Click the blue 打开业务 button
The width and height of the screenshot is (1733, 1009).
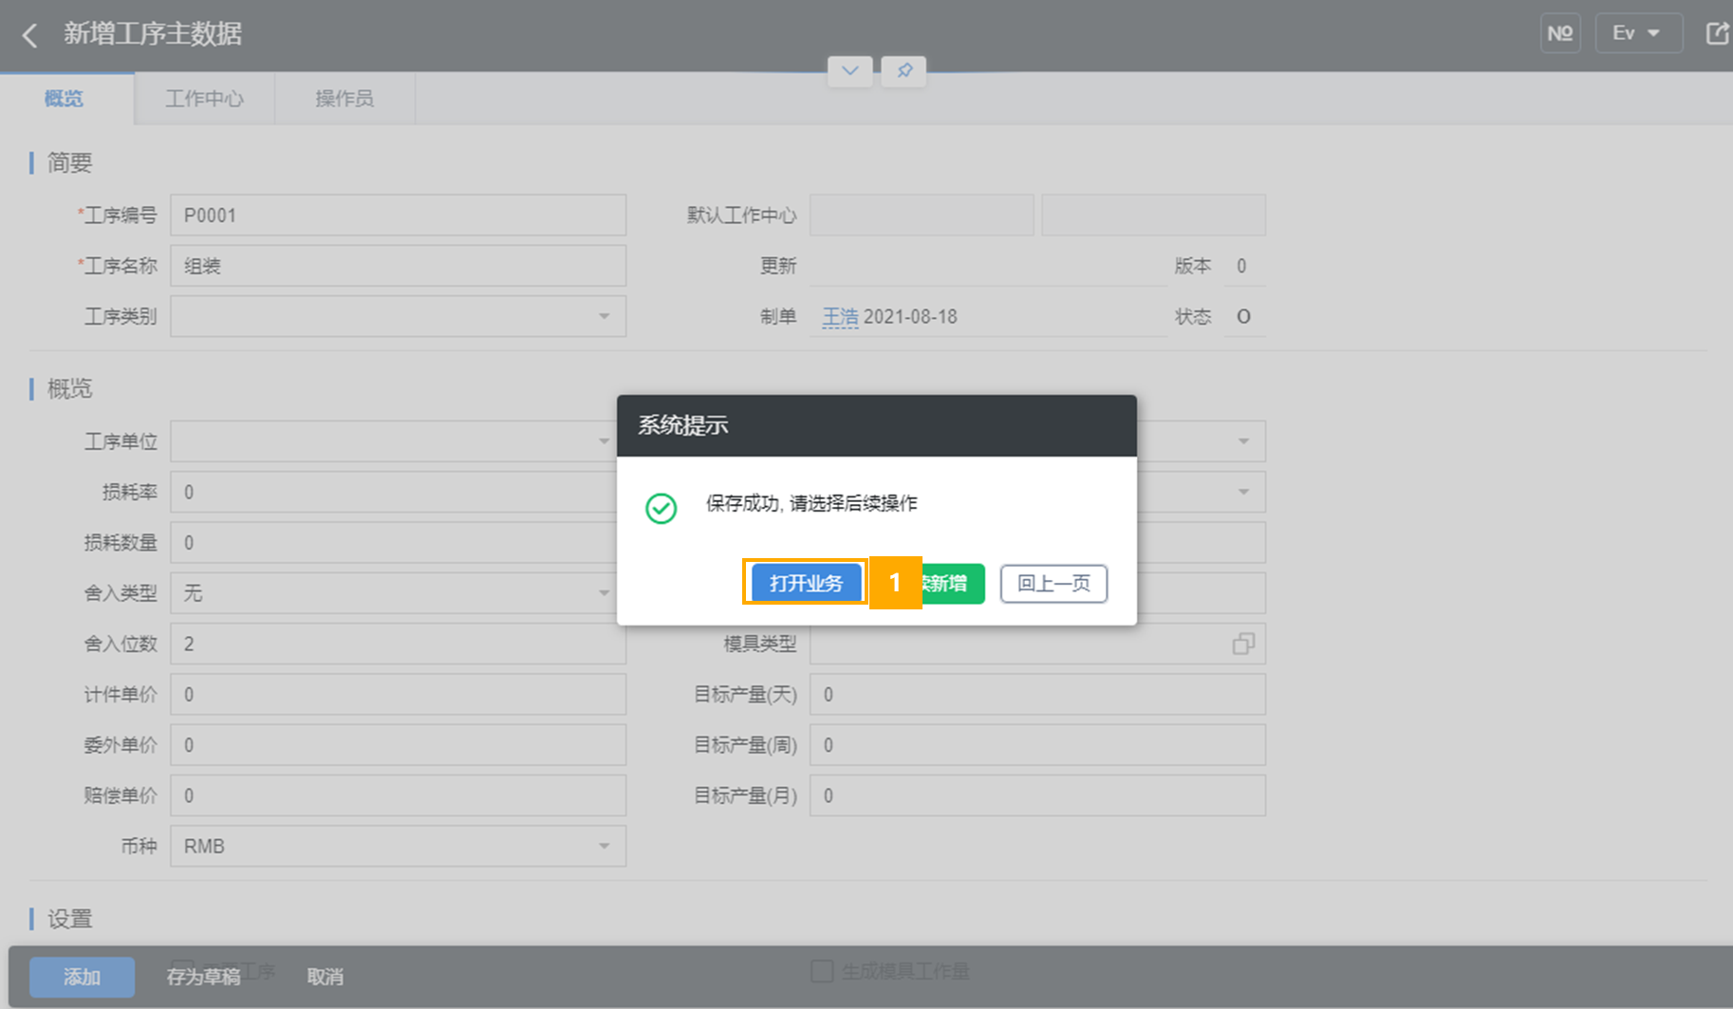[806, 583]
